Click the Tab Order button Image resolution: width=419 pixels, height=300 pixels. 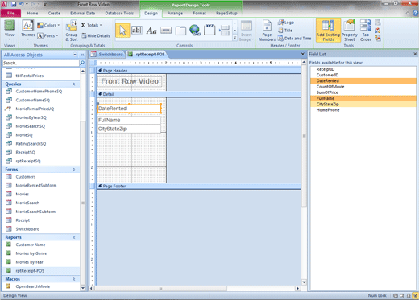click(366, 31)
